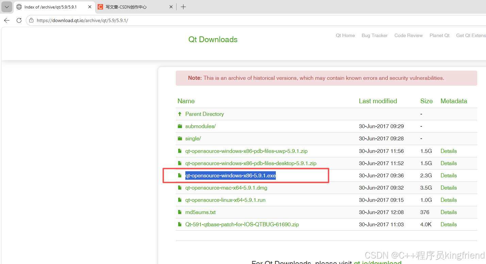This screenshot has height=264, width=486.
Task: Open the single/ folder
Action: 193,139
